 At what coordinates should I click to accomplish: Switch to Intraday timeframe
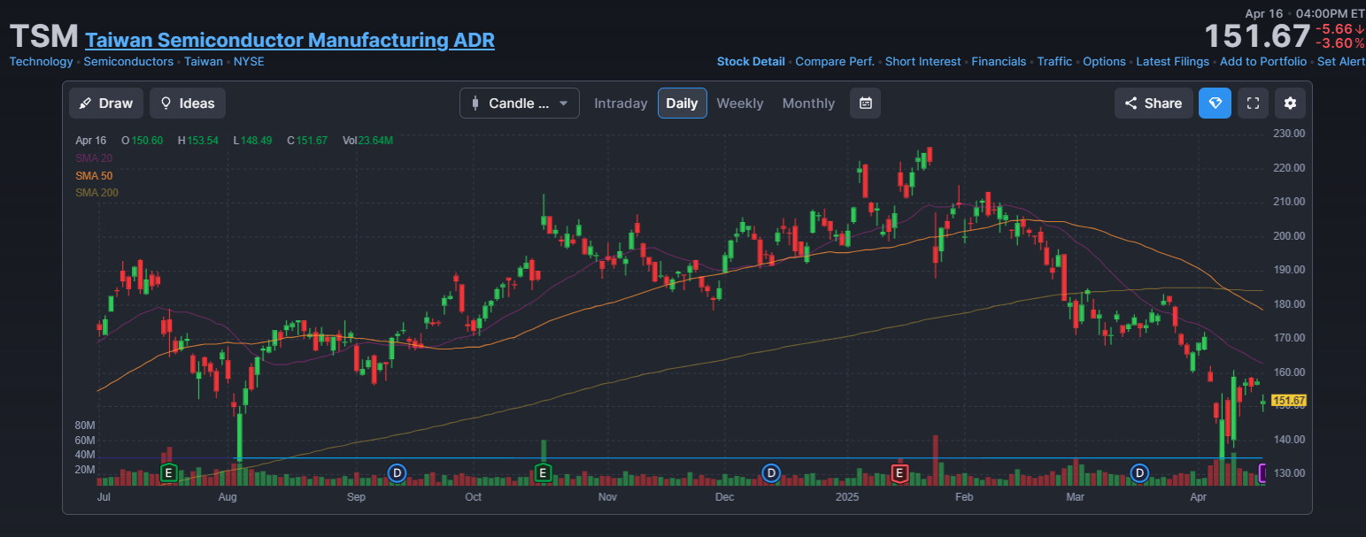621,104
